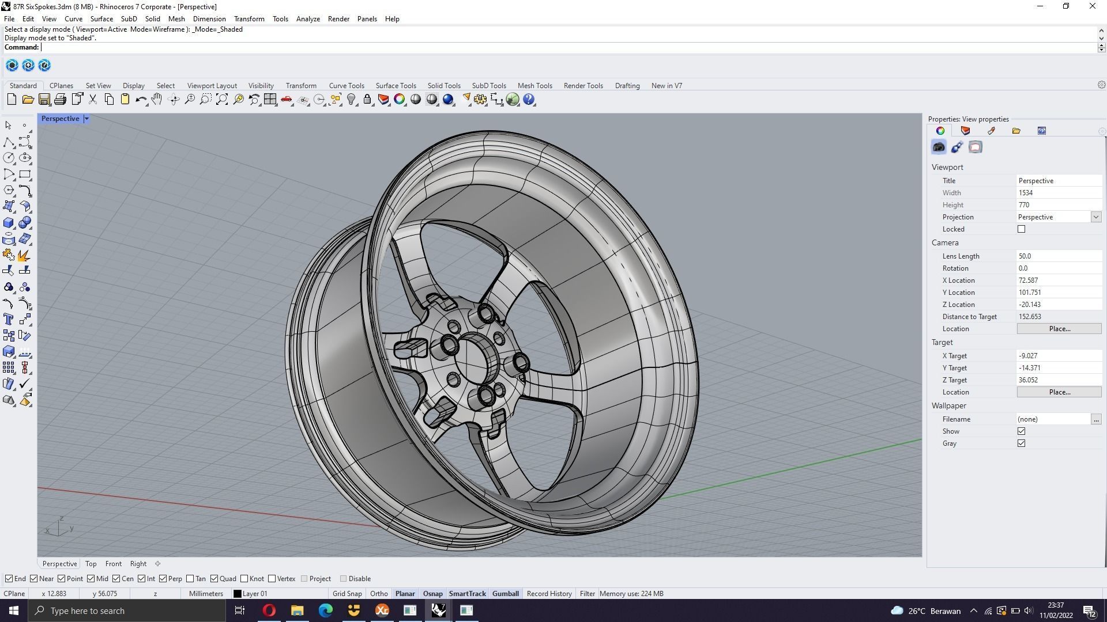Toggle Gumball in status bar
1107x622 pixels.
[506, 594]
